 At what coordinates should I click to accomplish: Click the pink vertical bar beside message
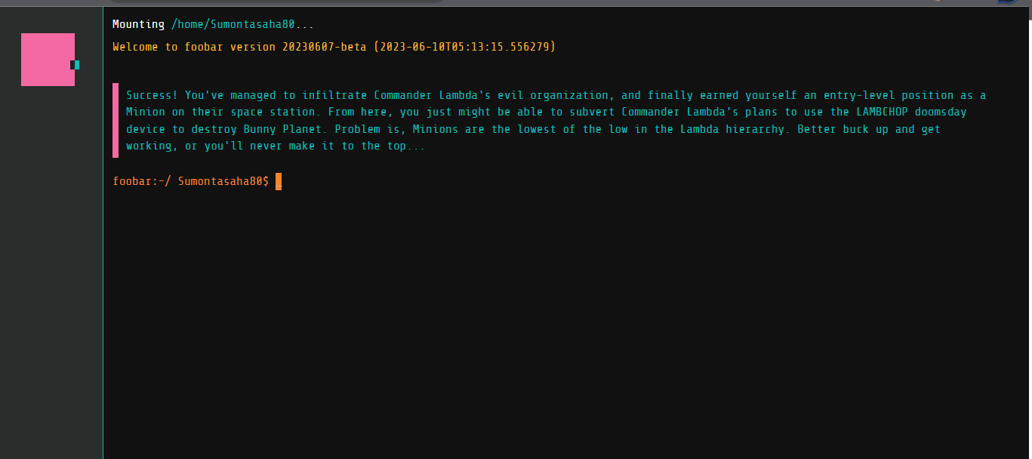coord(116,121)
